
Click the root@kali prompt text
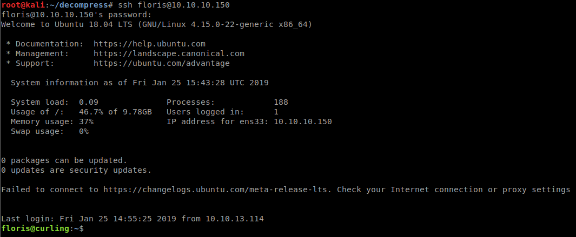(x=22, y=5)
